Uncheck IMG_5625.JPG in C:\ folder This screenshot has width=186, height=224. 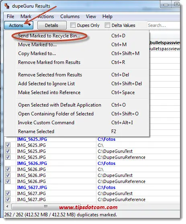pos(8,145)
